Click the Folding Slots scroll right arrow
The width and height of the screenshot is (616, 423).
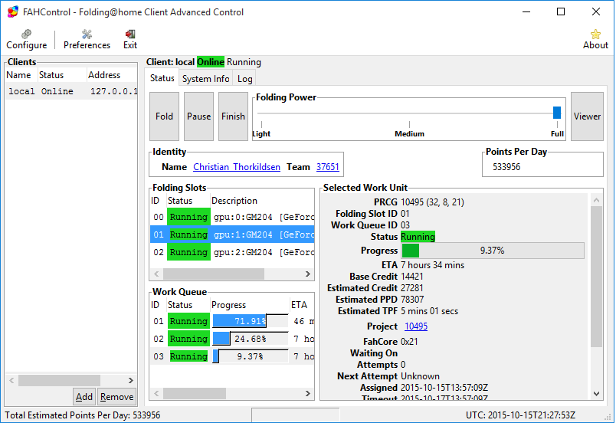(308, 274)
